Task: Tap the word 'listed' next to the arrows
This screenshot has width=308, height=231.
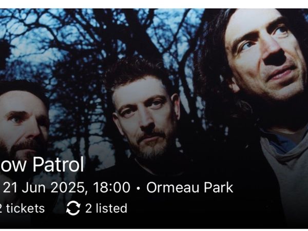Action: click(x=111, y=208)
